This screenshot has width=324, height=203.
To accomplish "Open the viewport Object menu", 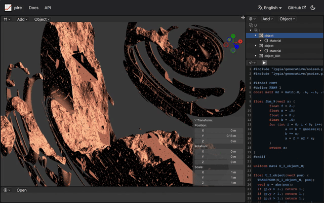I will tap(41, 19).
